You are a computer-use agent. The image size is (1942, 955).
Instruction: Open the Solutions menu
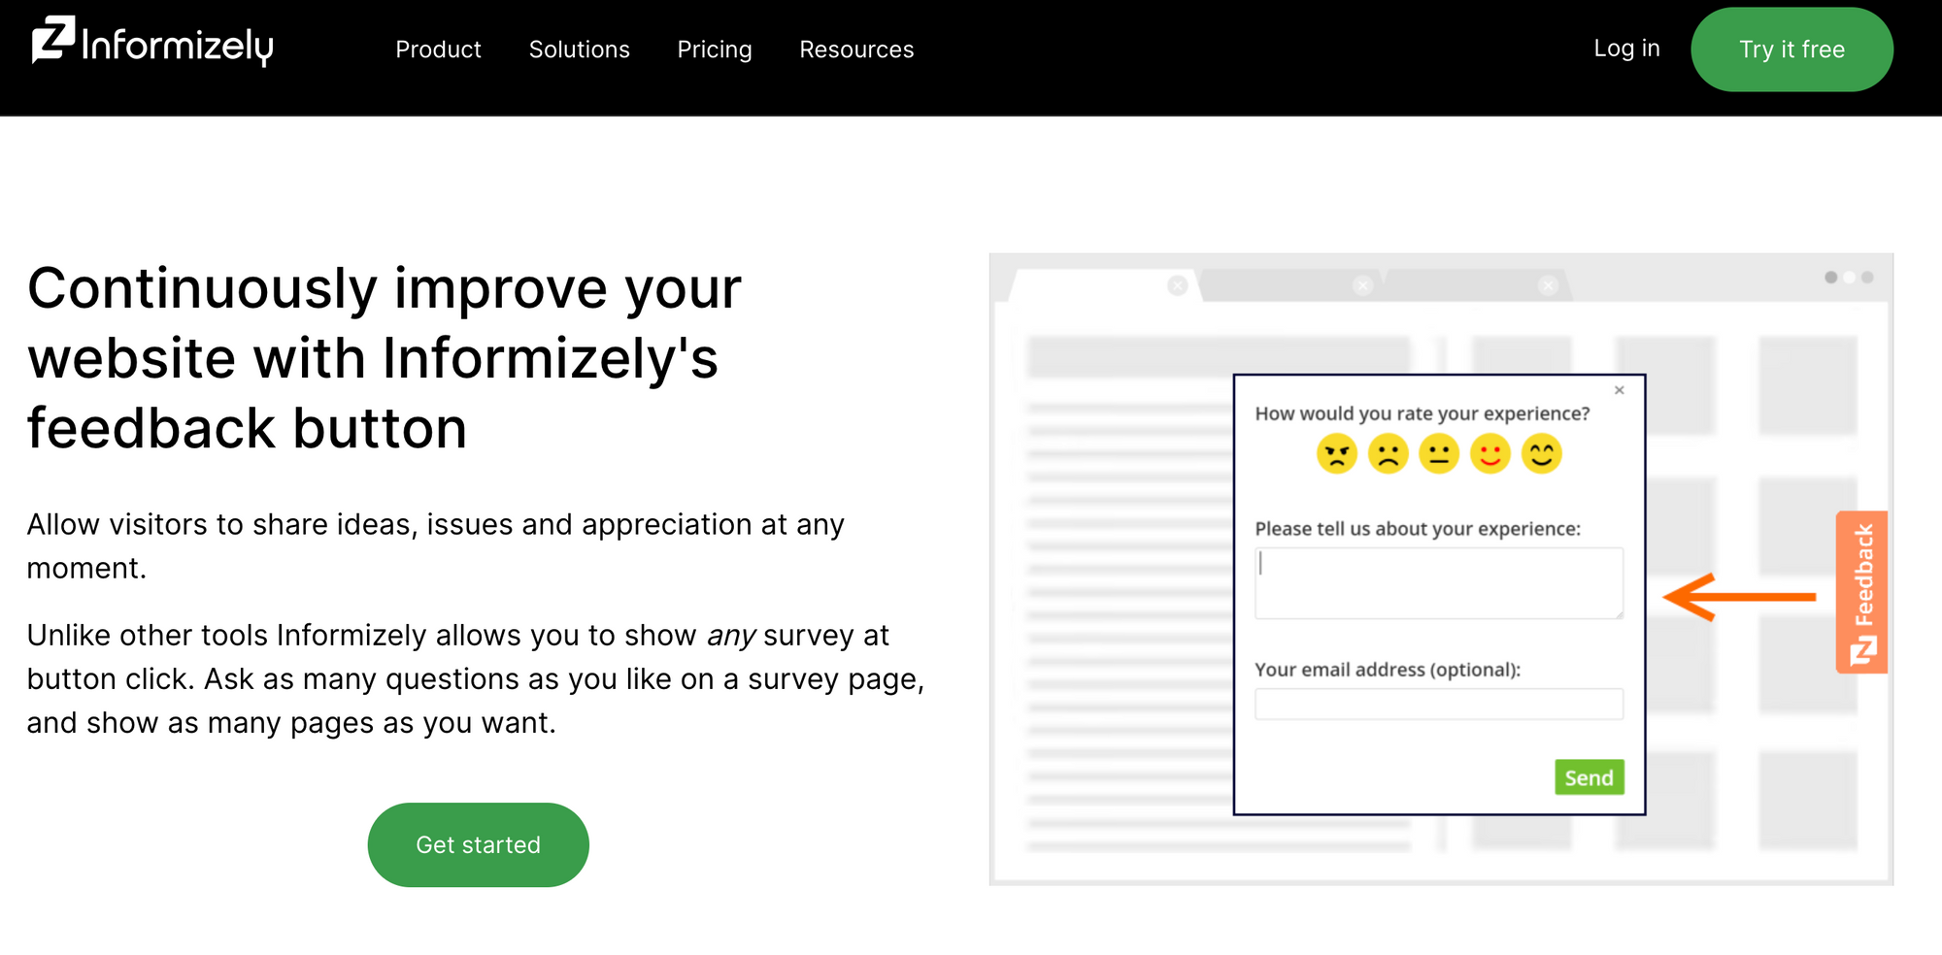click(580, 49)
